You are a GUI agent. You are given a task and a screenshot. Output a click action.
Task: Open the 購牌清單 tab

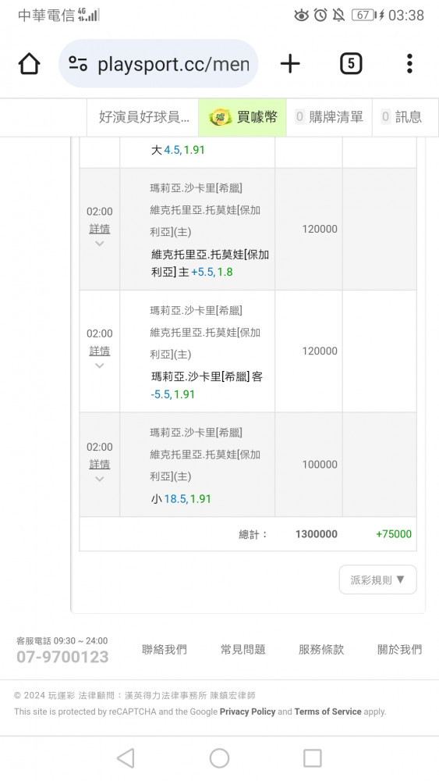click(x=330, y=117)
